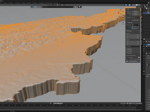Add a new workspace with plus tab

pos(59,3)
